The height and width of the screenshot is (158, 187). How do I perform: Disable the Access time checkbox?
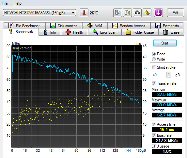154,124
